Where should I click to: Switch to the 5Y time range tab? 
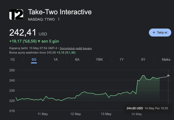[x=143, y=60]
